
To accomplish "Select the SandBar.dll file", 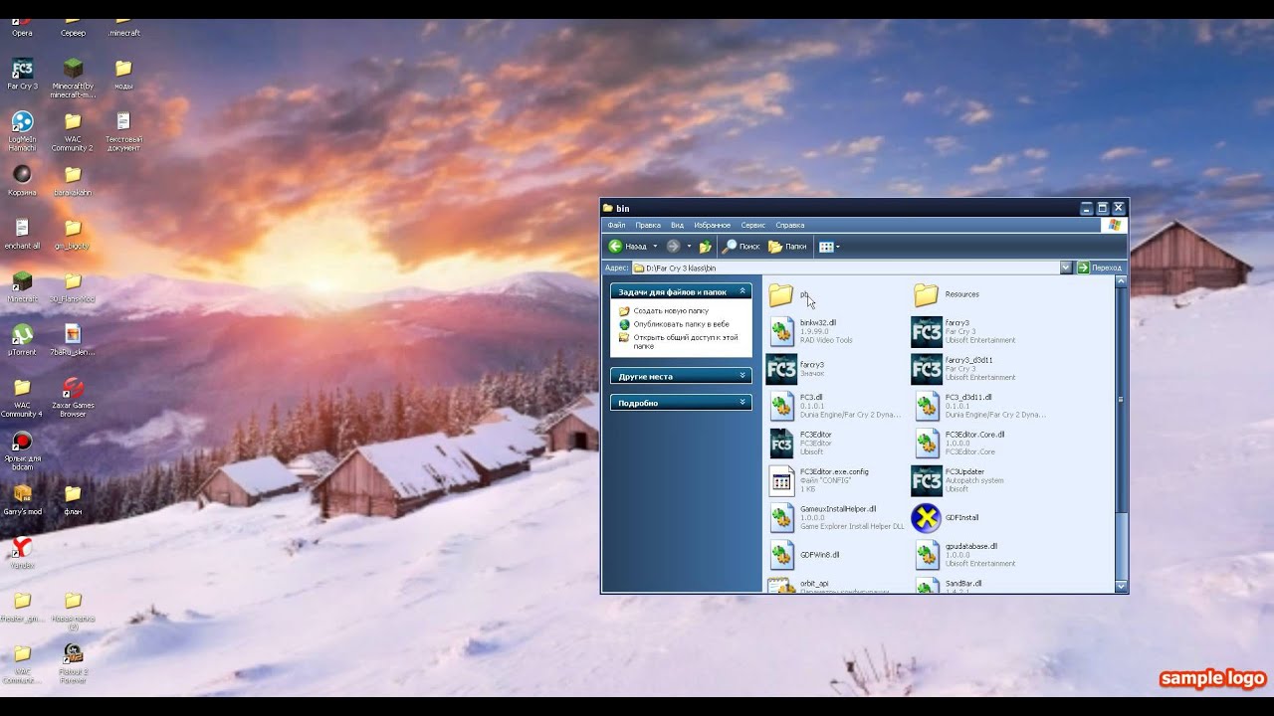I will 949,585.
